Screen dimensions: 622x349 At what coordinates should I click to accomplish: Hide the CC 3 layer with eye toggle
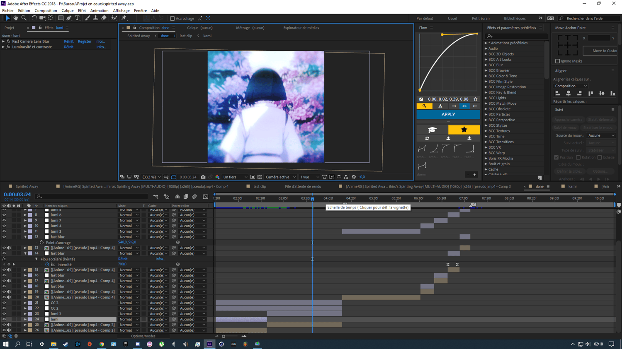point(4,303)
